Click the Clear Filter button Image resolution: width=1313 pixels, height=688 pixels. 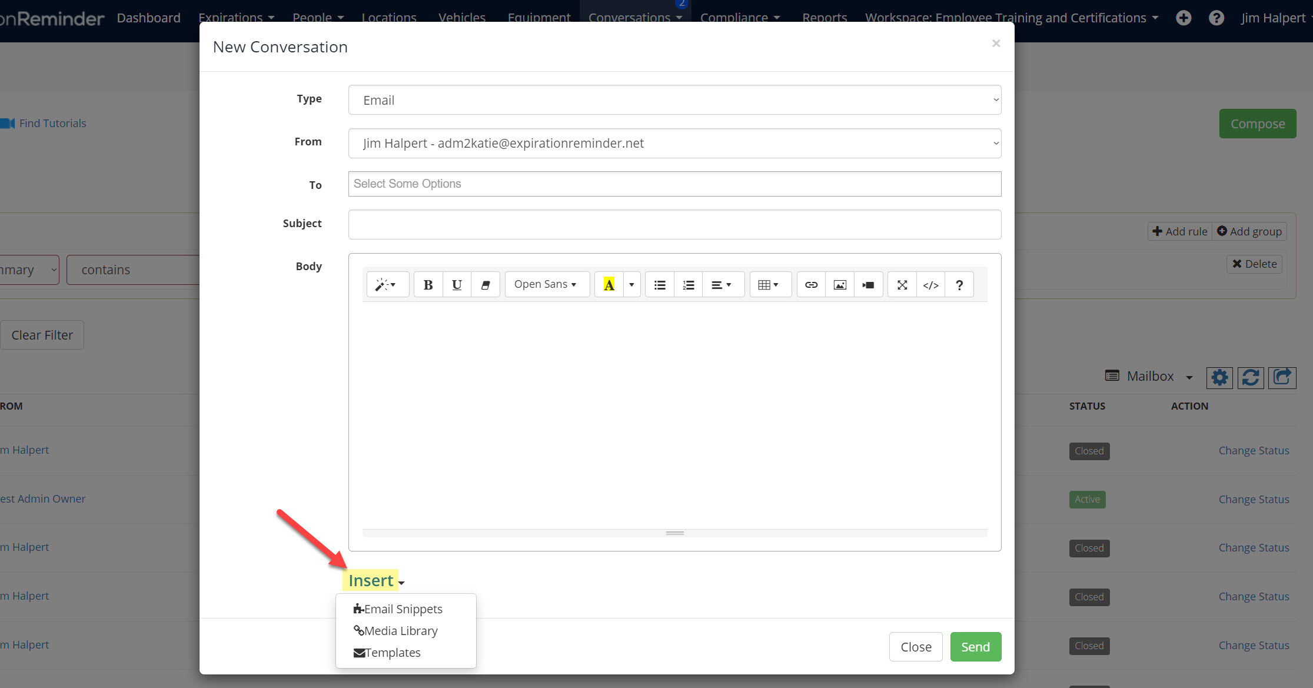pos(42,334)
